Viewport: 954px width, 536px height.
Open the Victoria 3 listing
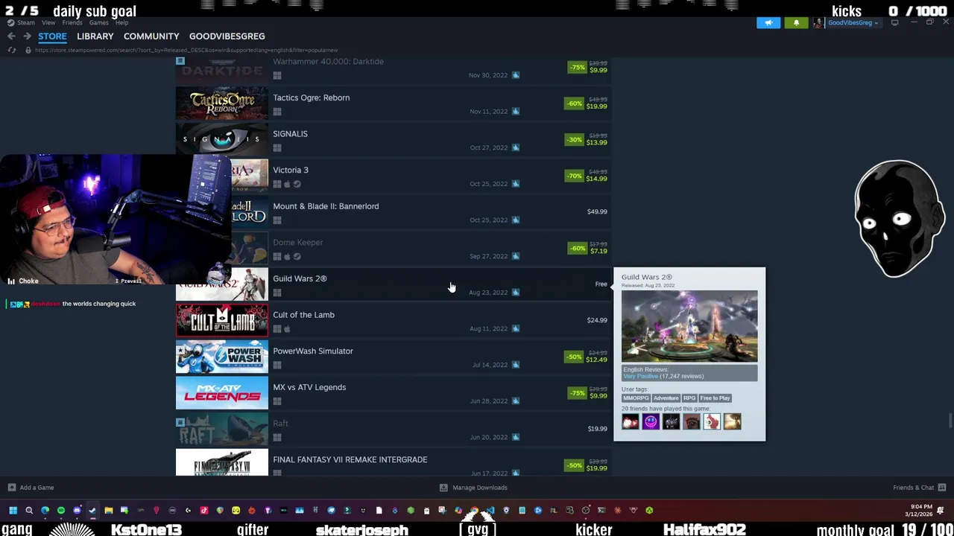click(x=394, y=176)
